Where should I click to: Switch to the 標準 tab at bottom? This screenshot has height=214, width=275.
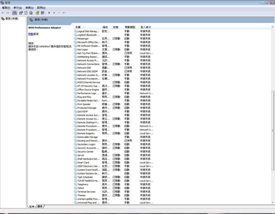coord(40,207)
